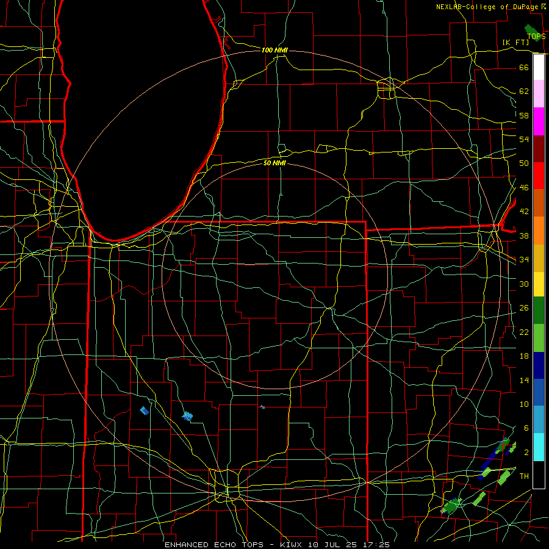
Task: Click the "30" legend value
Action: [x=524, y=284]
